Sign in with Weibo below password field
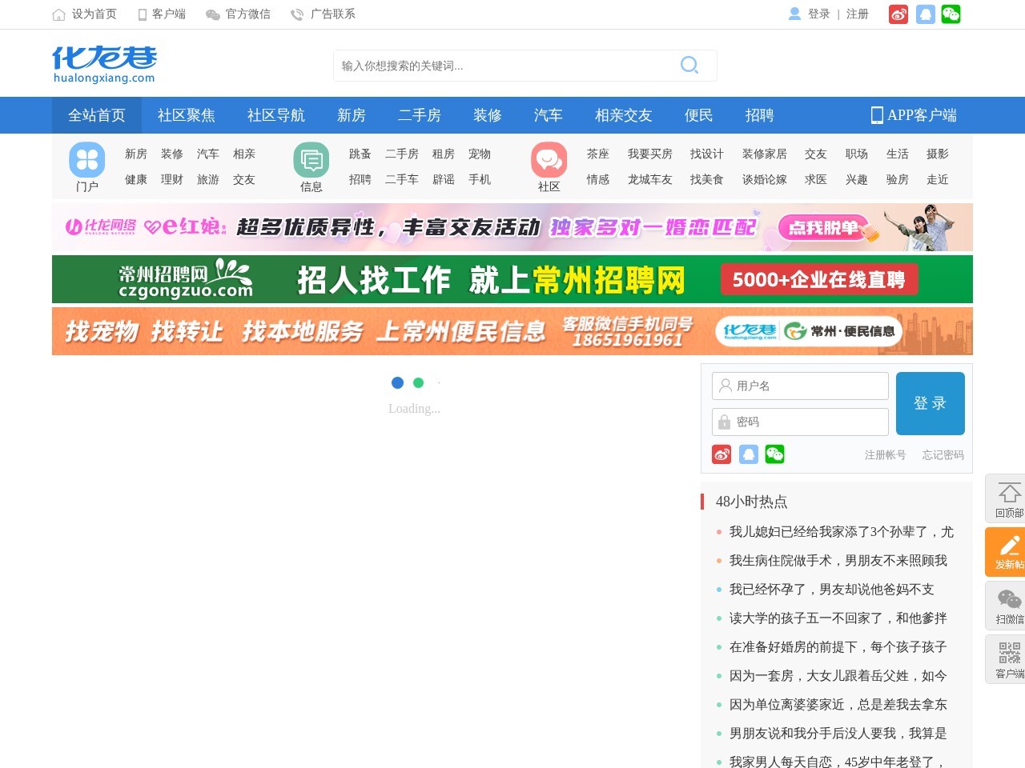Image resolution: width=1025 pixels, height=768 pixels. (x=722, y=454)
